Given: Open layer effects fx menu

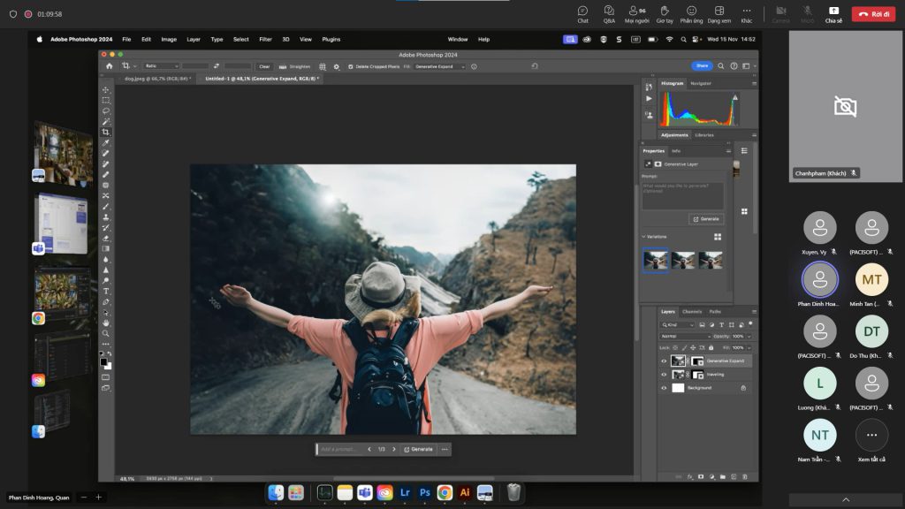Looking at the screenshot, I should point(689,477).
